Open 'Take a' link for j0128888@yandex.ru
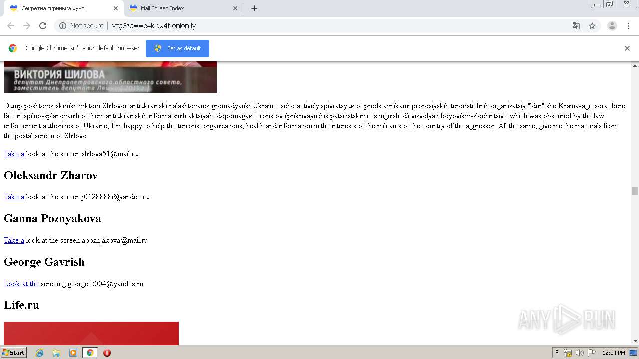The image size is (639, 359). 14,197
